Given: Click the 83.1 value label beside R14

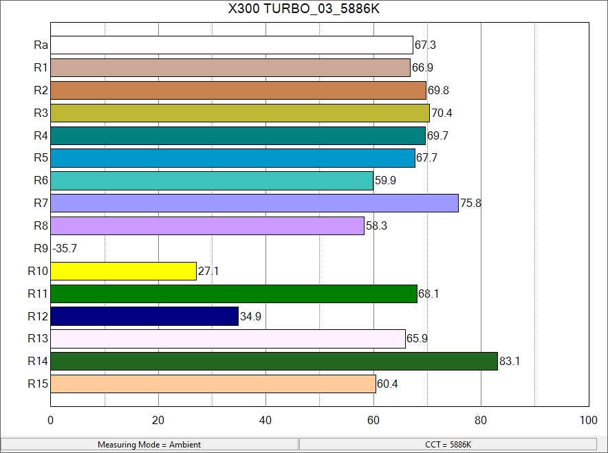Looking at the screenshot, I should pos(509,362).
